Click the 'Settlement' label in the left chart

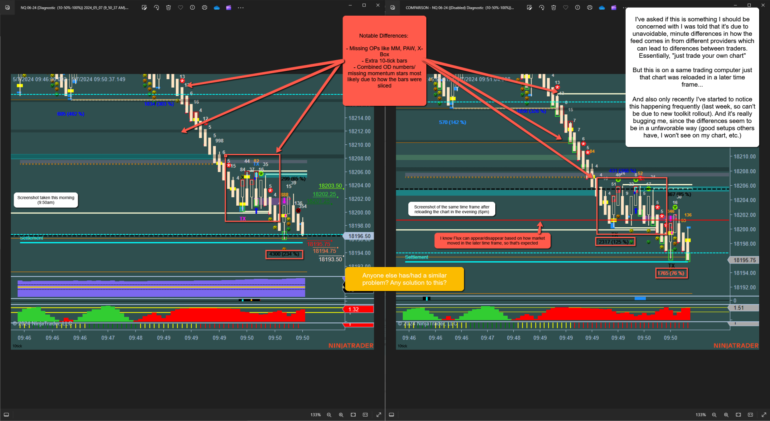31,238
